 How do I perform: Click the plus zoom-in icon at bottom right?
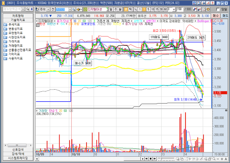click(x=222, y=159)
